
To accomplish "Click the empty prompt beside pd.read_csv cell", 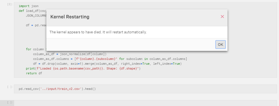I will [x=10, y=87].
